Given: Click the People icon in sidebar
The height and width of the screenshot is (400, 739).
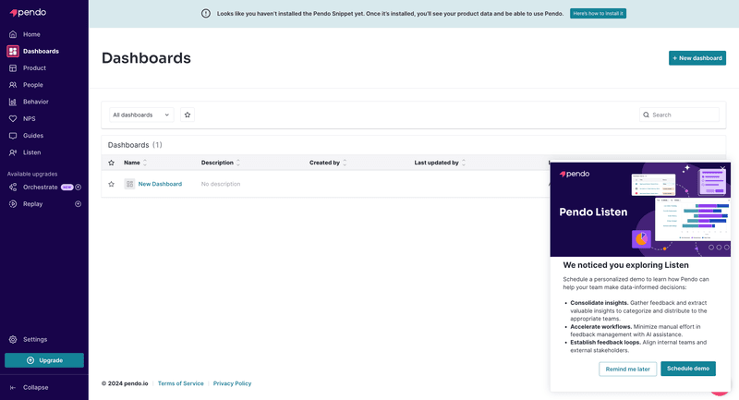Looking at the screenshot, I should [x=13, y=85].
